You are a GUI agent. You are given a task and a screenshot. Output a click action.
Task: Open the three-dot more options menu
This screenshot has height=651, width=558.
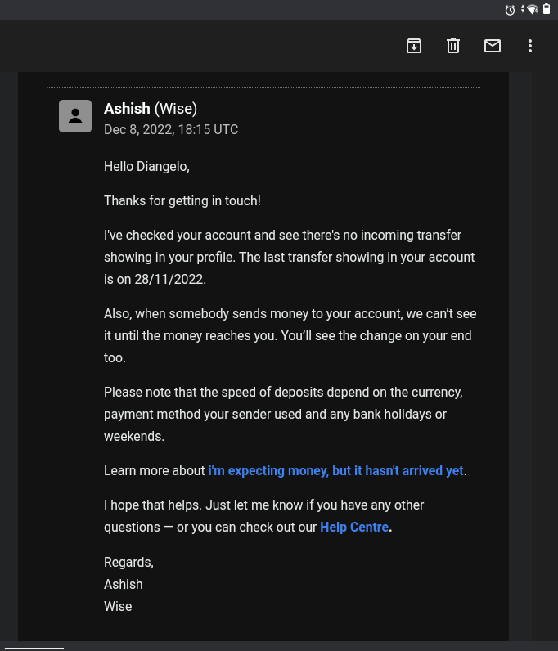pos(529,46)
